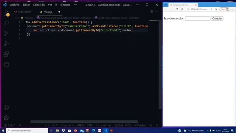This screenshot has width=236, height=133.
Task: Click the Cambiar button in the browser
Action: [217, 18]
